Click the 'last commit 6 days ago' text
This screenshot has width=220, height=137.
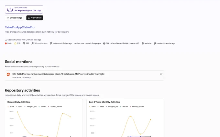(x=62, y=43)
